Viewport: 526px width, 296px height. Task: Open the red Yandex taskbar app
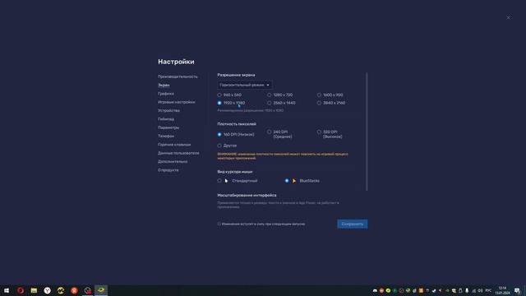tap(74, 290)
